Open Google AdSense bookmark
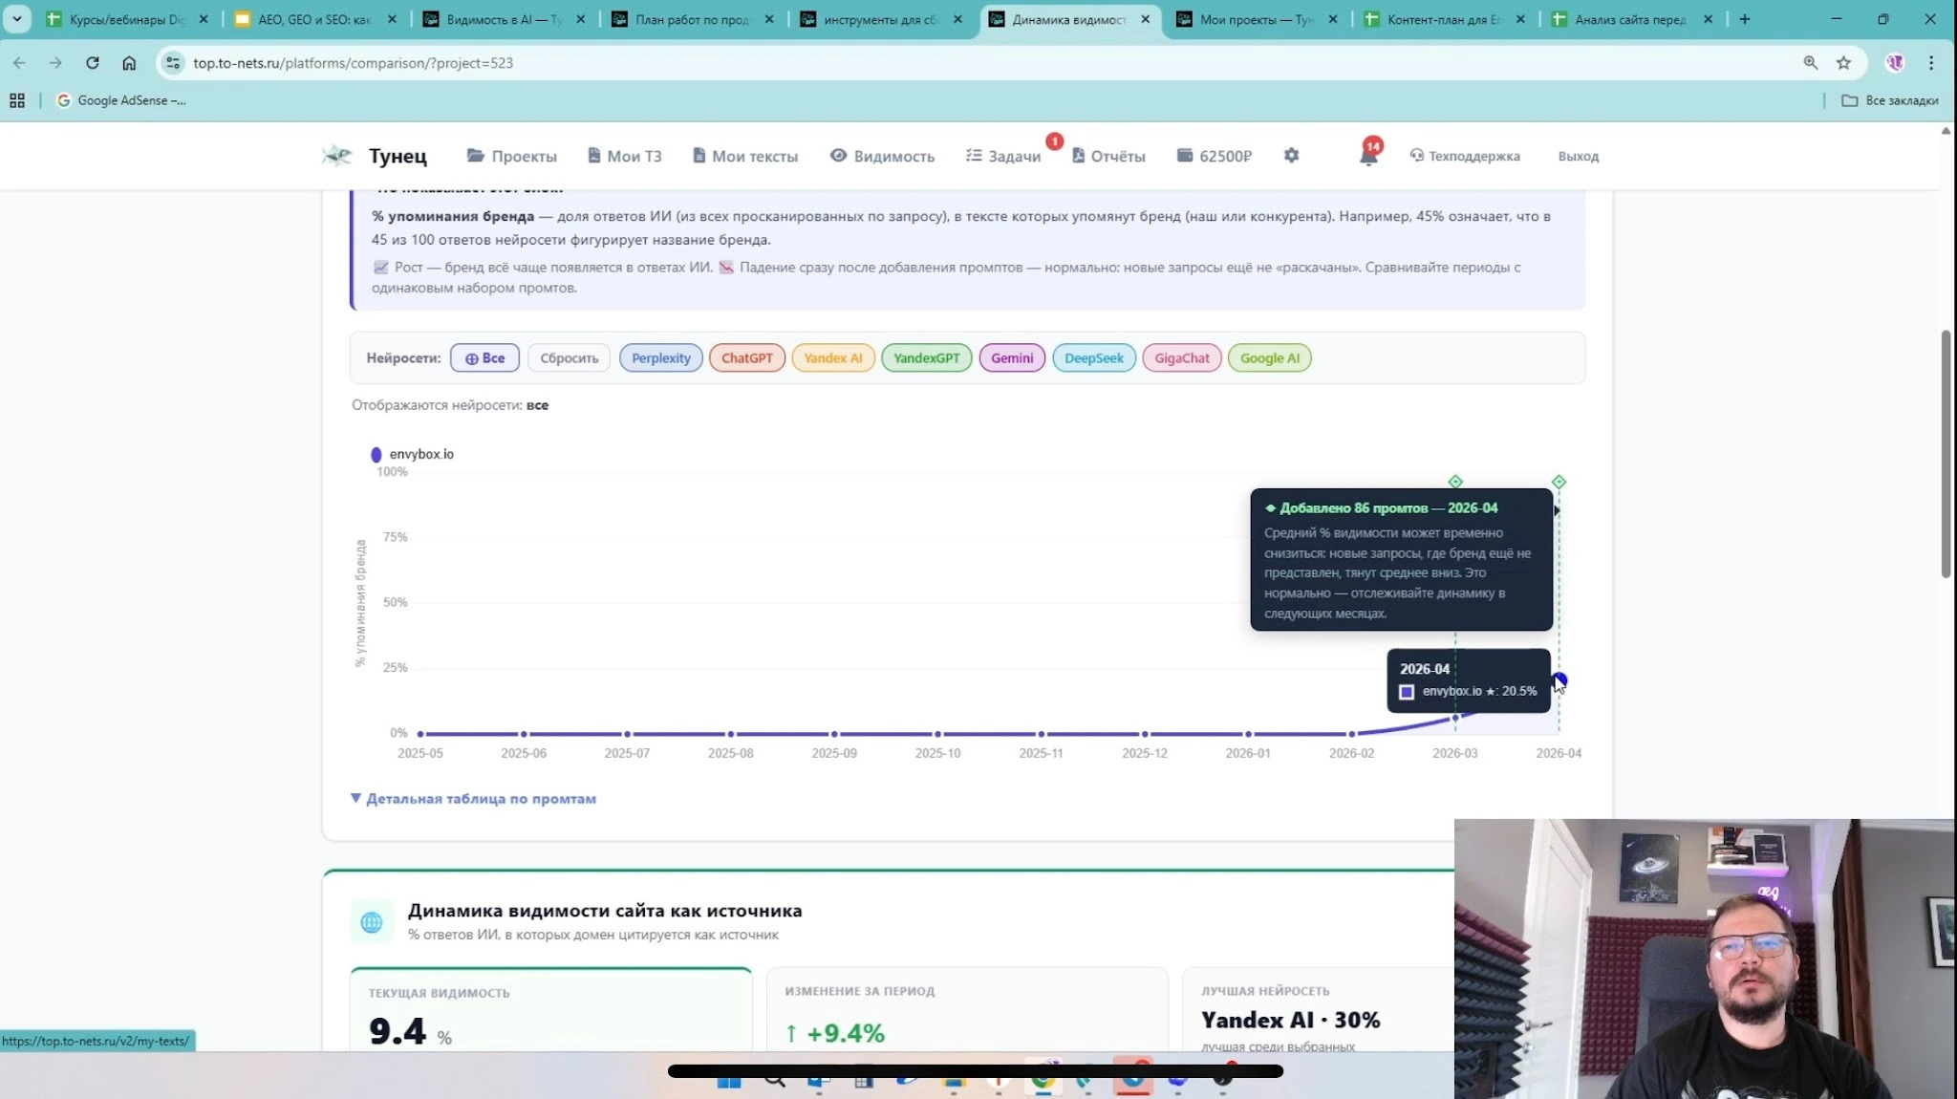The height and width of the screenshot is (1099, 1957). pos(121,100)
